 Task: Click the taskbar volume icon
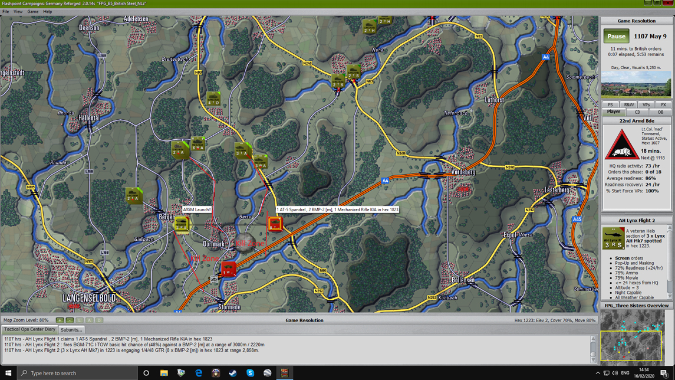point(615,373)
